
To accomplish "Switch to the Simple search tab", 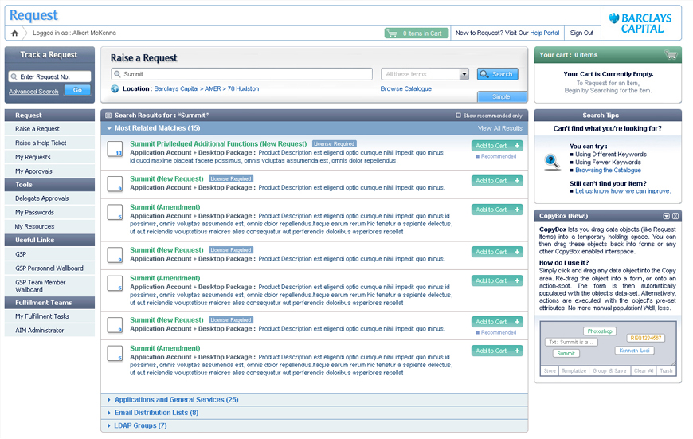I will tap(501, 96).
